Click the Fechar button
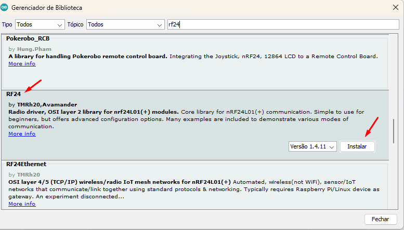 [x=381, y=219]
